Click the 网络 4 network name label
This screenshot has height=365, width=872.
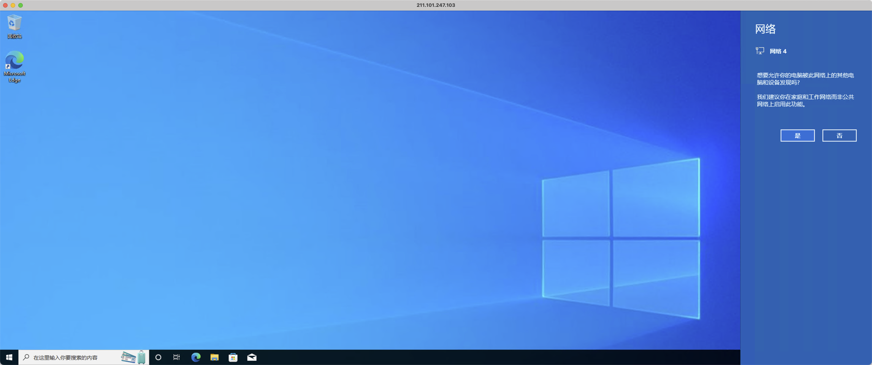click(x=778, y=51)
